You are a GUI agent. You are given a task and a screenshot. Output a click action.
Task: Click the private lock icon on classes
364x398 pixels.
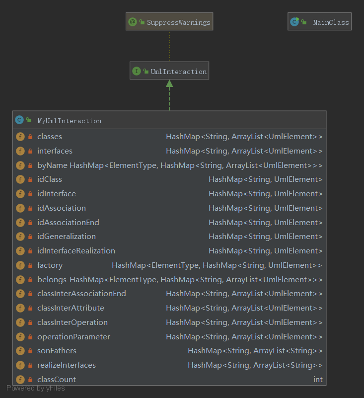pyautogui.click(x=30, y=137)
